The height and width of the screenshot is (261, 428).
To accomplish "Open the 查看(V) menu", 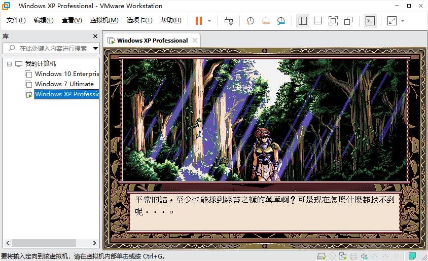I will click(x=72, y=20).
